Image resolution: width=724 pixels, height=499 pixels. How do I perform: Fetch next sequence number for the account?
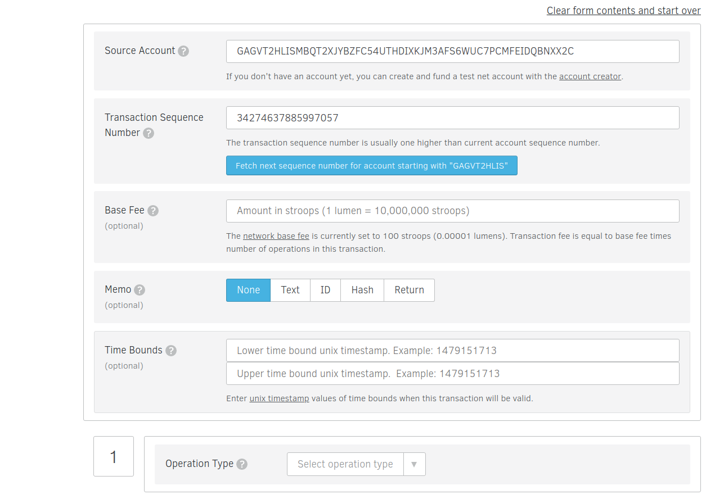point(371,166)
